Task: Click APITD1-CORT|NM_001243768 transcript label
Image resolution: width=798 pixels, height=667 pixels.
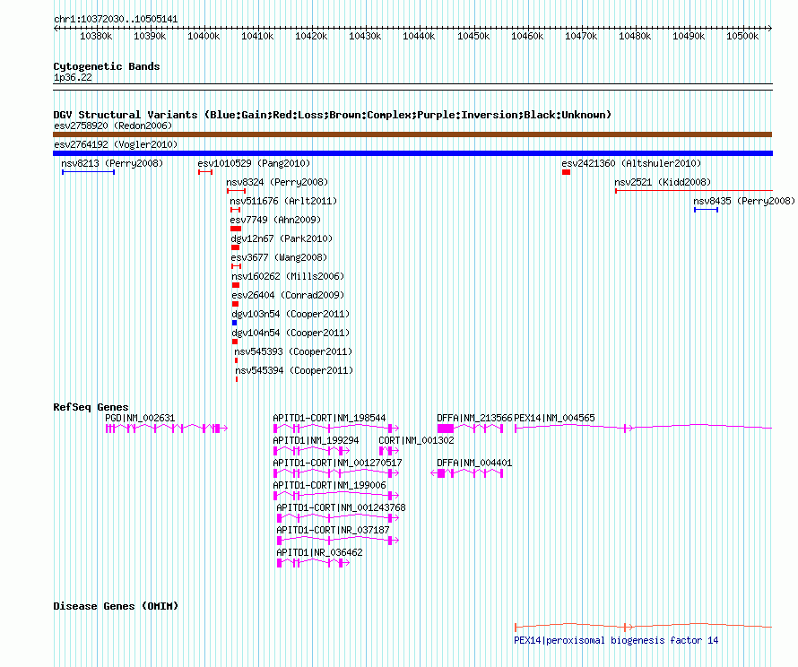Action: [x=341, y=507]
